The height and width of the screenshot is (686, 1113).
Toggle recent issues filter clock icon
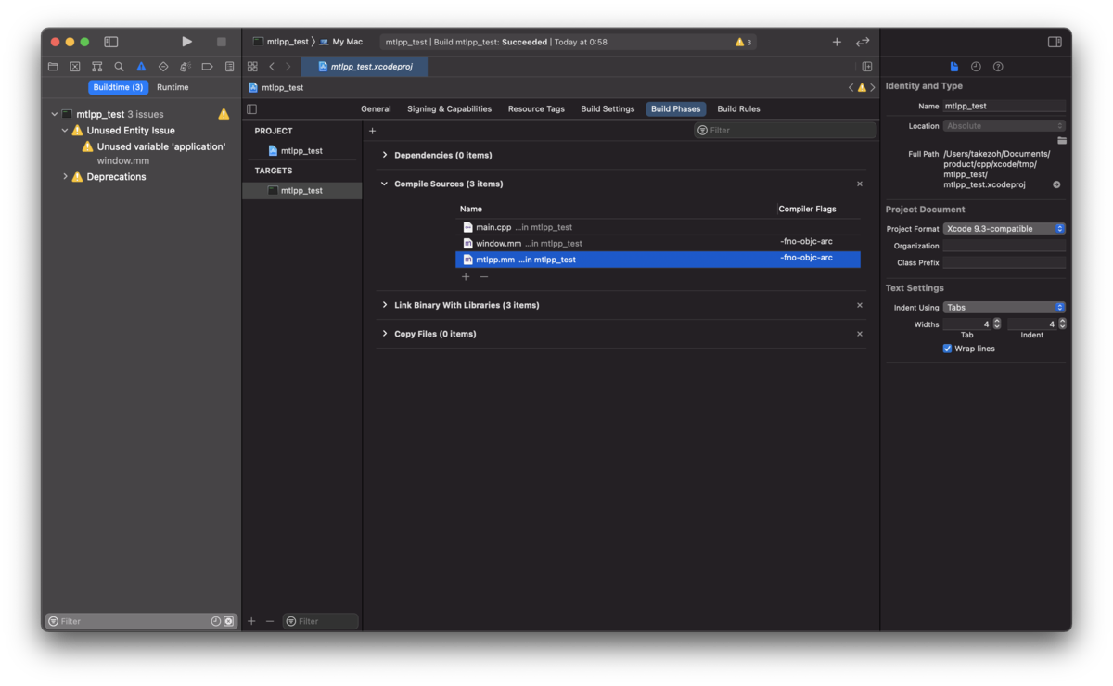click(215, 621)
